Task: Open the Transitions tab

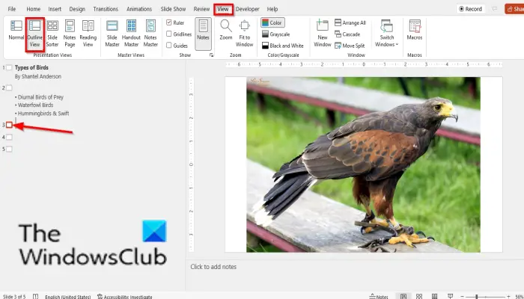Action: (x=106, y=9)
